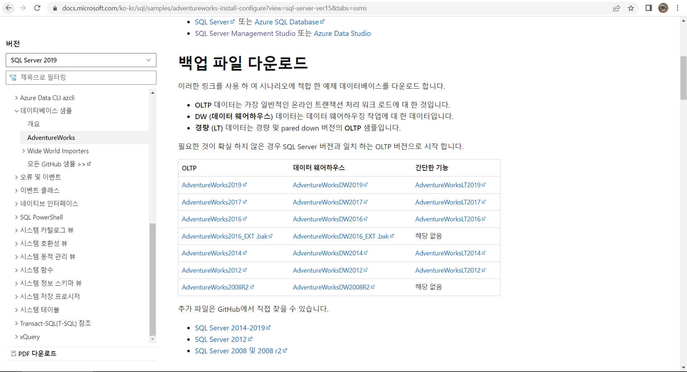Download AdventureWorks2017 backup

click(x=214, y=202)
